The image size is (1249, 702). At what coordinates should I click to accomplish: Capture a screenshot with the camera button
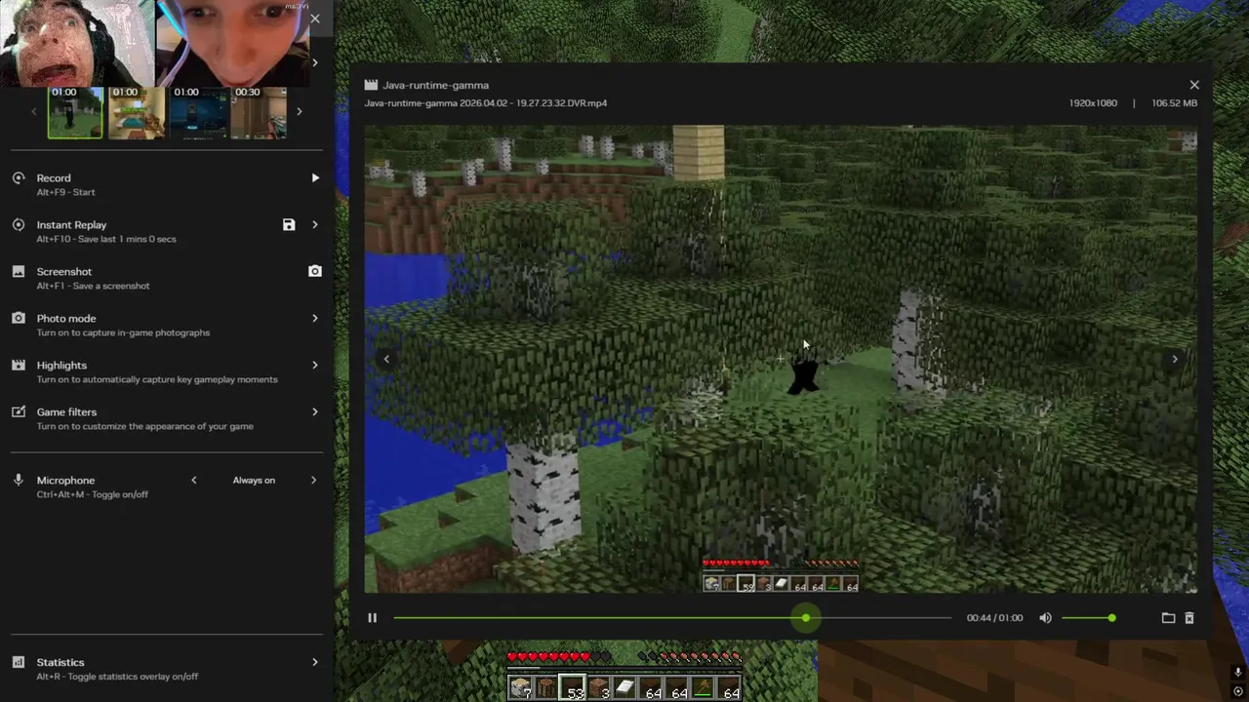pos(315,271)
